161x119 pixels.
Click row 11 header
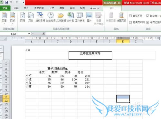(6, 97)
